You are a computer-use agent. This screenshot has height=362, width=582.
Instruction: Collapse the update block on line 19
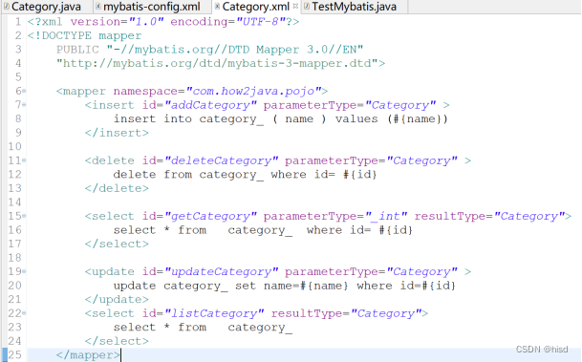(24, 271)
